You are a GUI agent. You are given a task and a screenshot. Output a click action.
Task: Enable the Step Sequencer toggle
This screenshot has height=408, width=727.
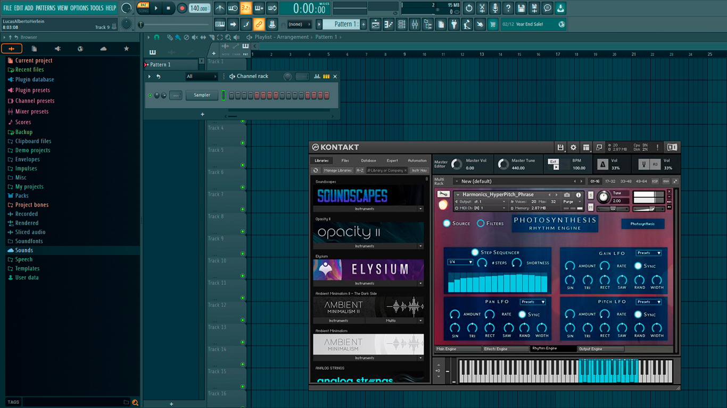click(x=475, y=252)
